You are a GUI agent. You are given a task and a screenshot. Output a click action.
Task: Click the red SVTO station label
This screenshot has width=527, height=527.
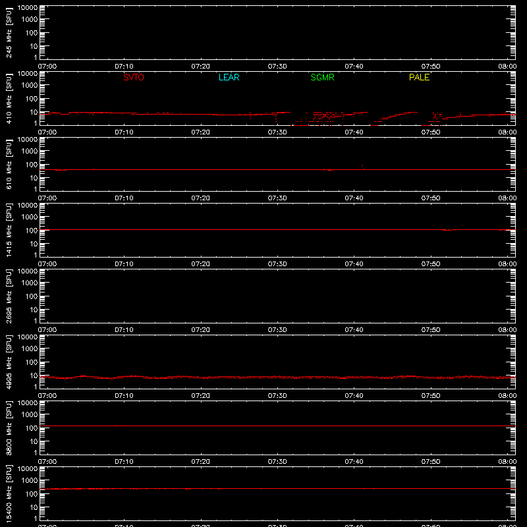click(x=134, y=77)
